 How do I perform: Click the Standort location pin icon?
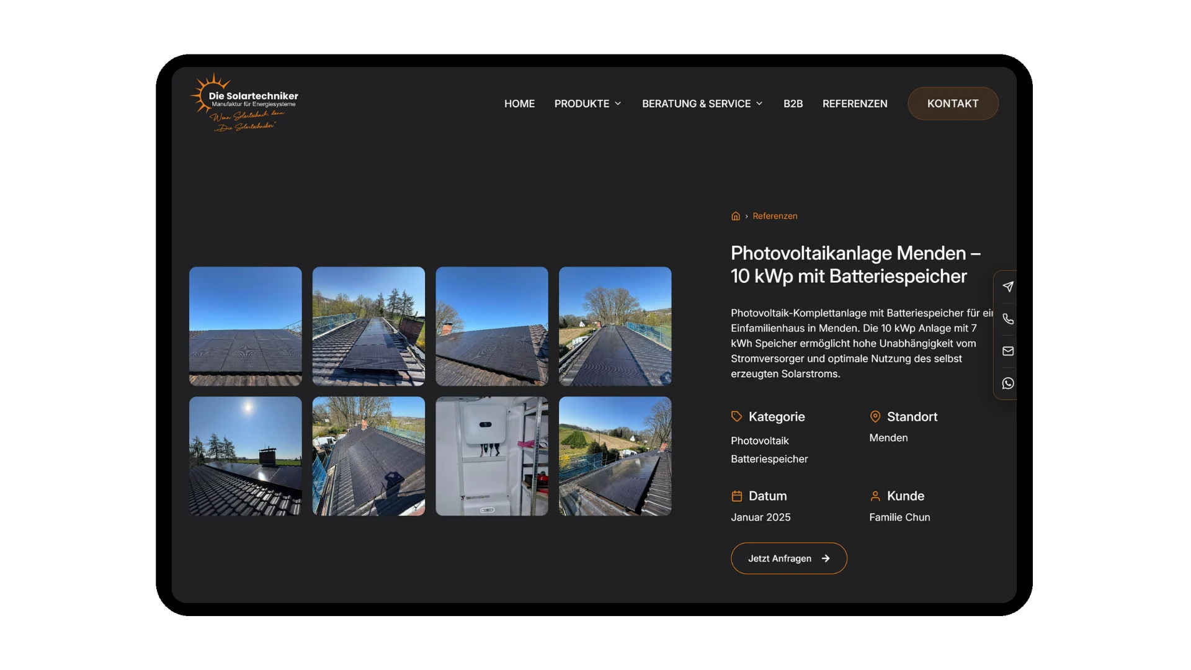click(875, 416)
